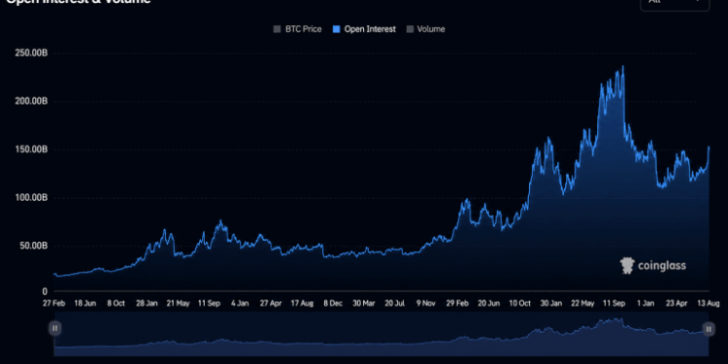Viewport: 728px width, 364px height.
Task: Click the 27 Apr date label
Action: (x=271, y=303)
